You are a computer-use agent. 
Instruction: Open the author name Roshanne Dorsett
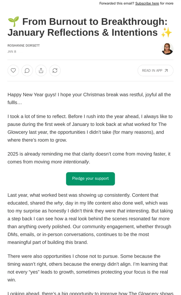pos(24,46)
